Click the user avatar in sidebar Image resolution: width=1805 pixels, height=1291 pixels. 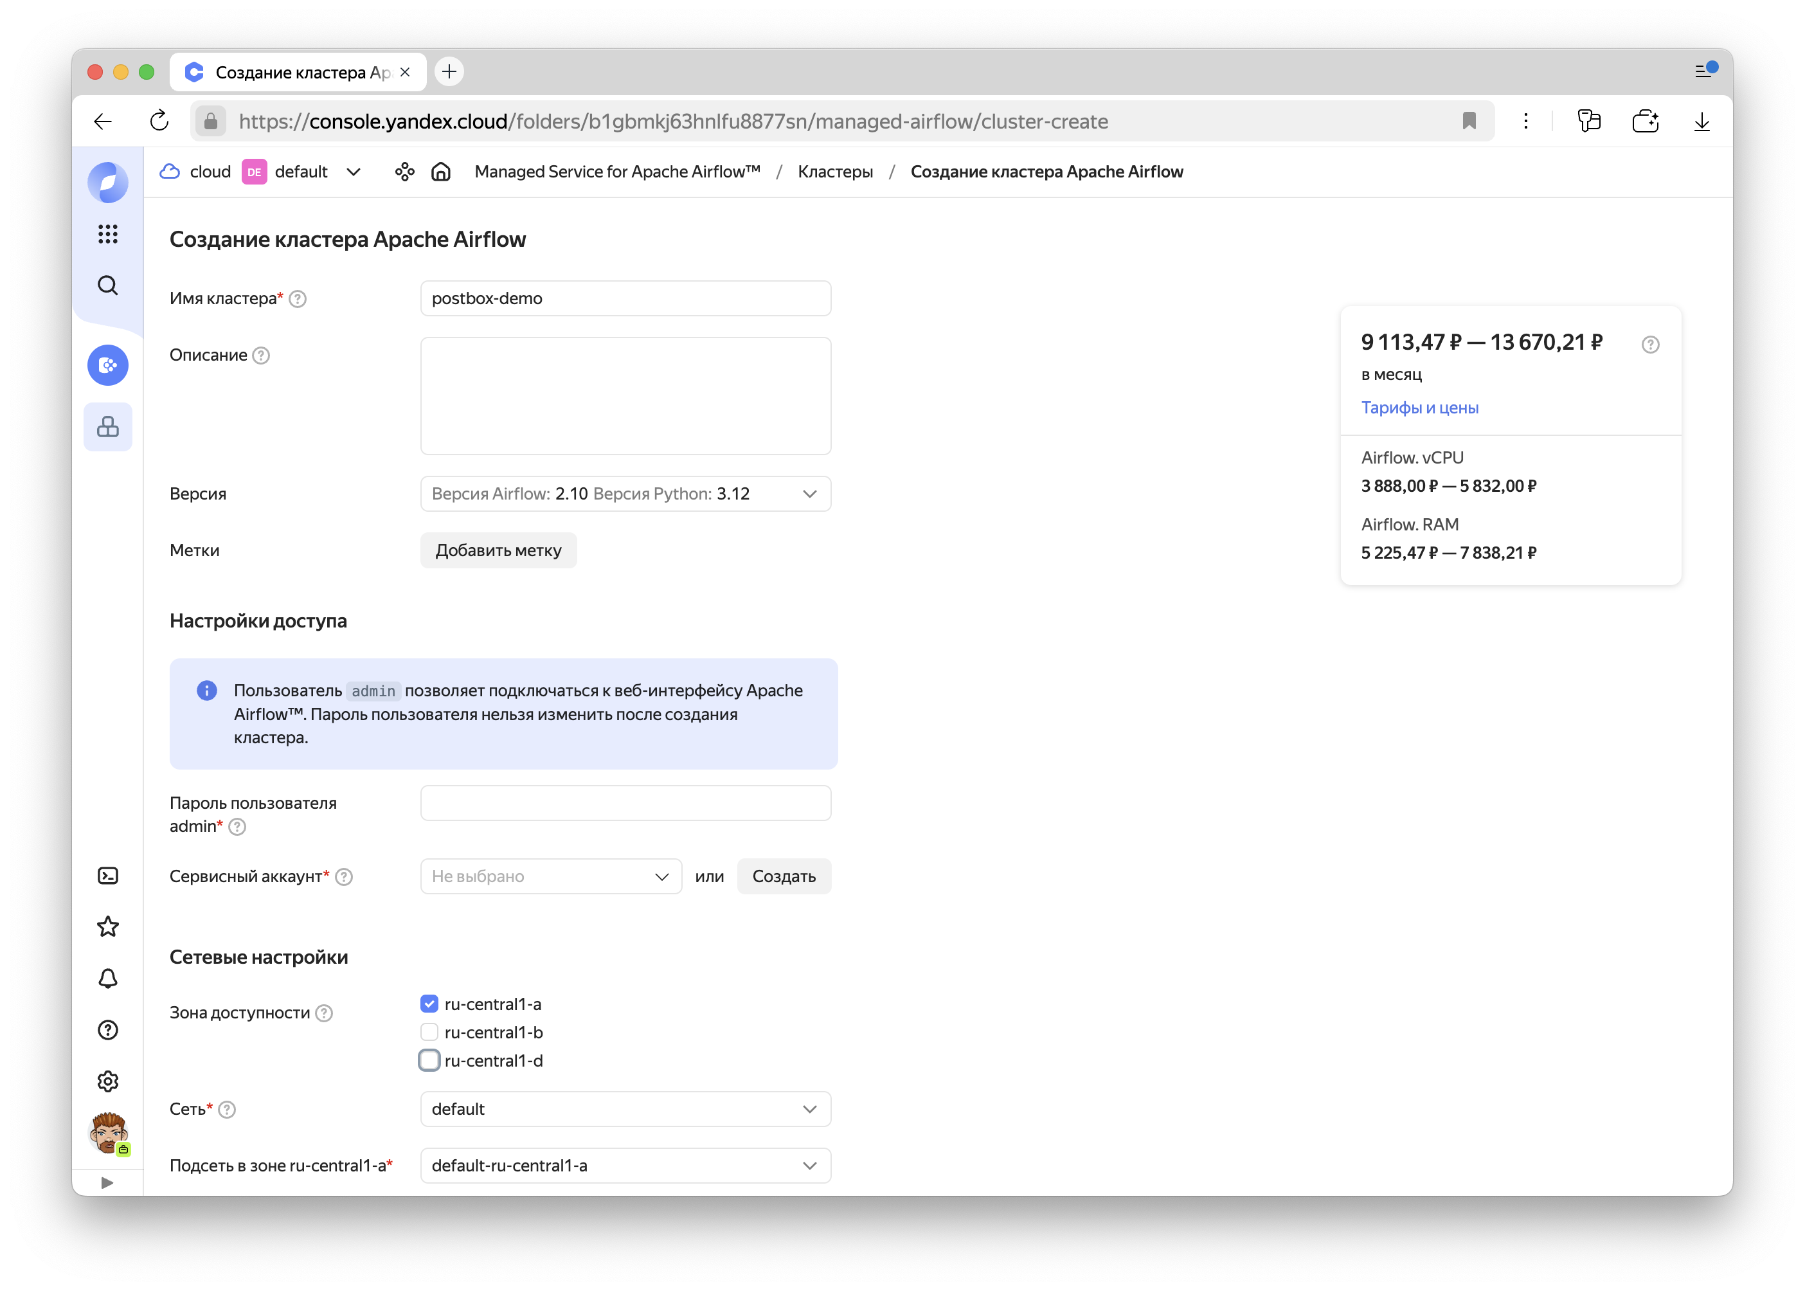point(109,1133)
